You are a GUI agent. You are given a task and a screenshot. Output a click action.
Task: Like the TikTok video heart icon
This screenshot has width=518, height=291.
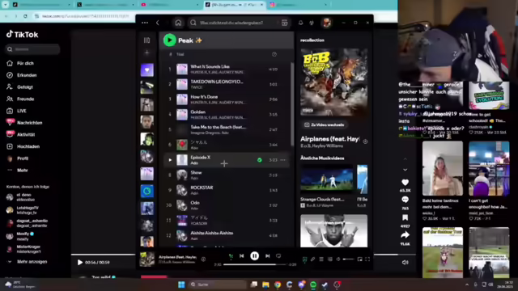(405, 183)
